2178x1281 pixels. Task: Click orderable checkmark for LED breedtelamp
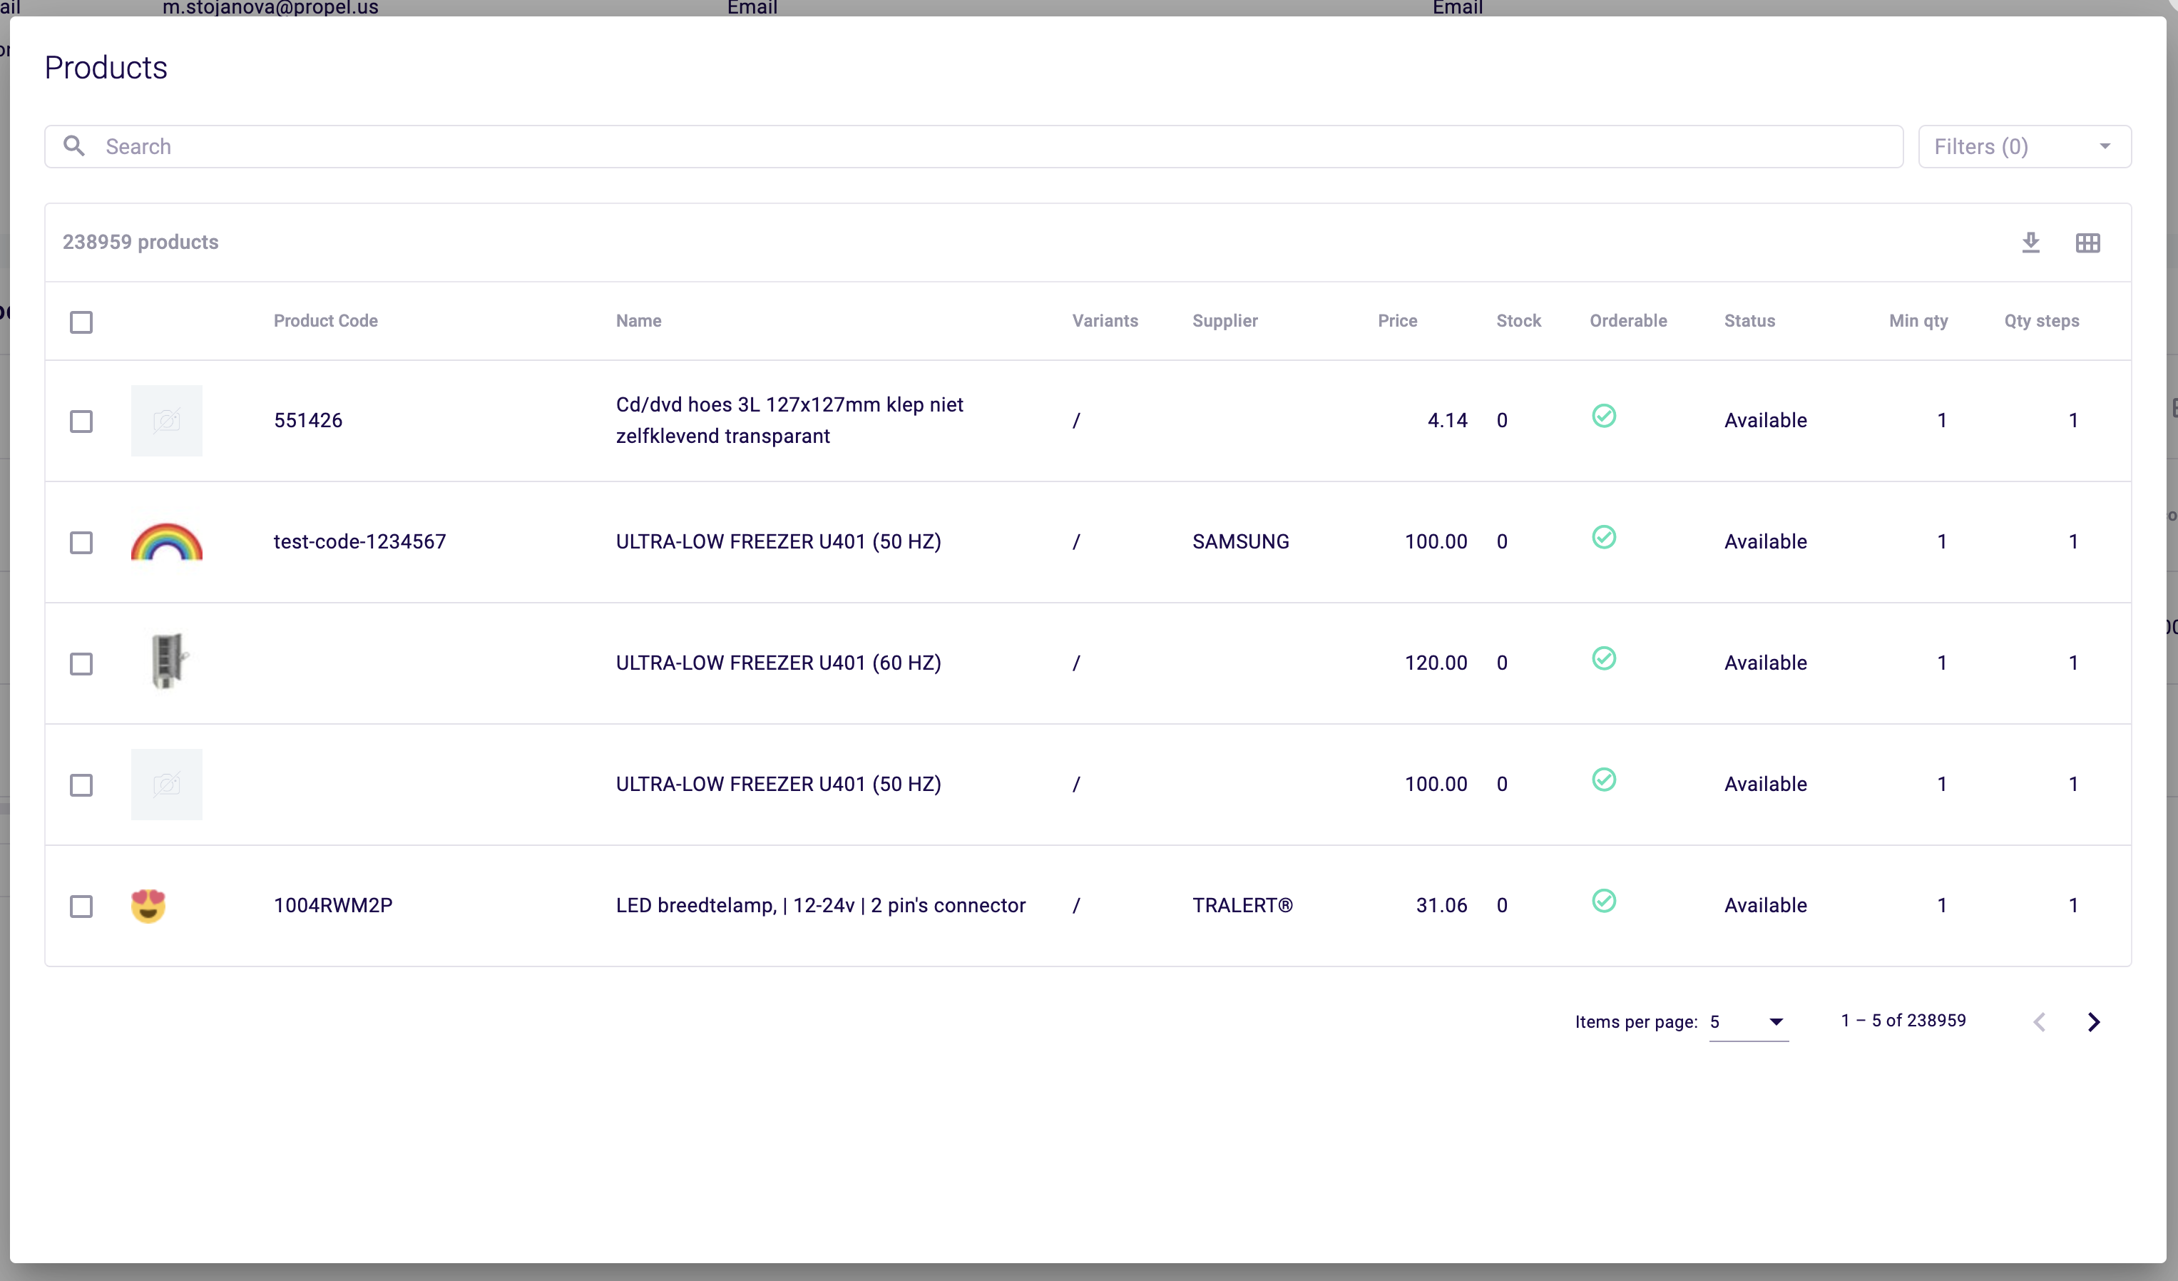pos(1603,901)
